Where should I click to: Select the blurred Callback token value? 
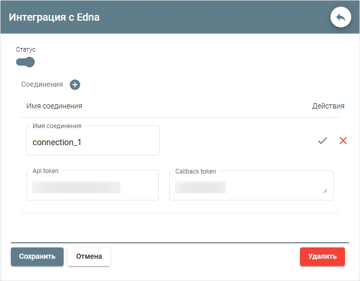click(x=200, y=187)
